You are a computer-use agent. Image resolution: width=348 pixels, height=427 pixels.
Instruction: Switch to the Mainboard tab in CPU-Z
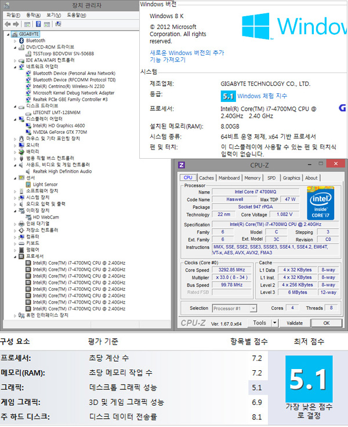[229, 178]
